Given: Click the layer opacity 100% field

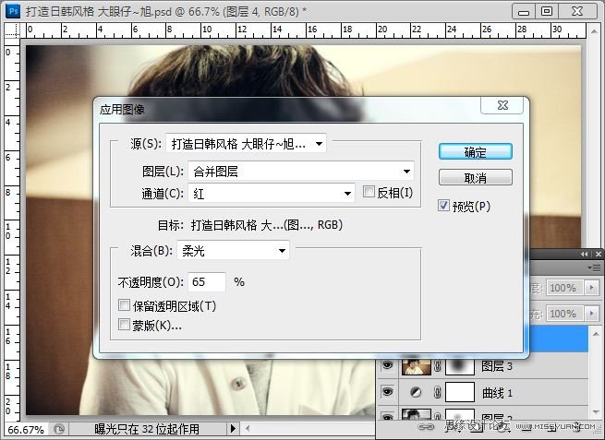Looking at the screenshot, I should coord(565,288).
